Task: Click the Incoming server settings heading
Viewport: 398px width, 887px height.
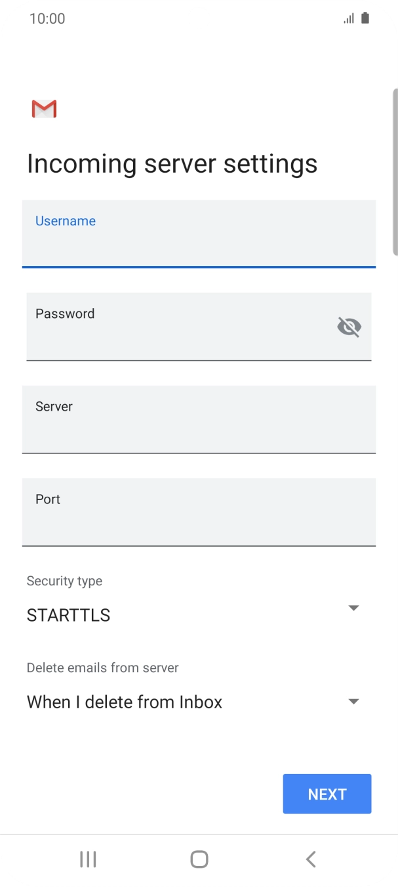Action: pyautogui.click(x=172, y=163)
